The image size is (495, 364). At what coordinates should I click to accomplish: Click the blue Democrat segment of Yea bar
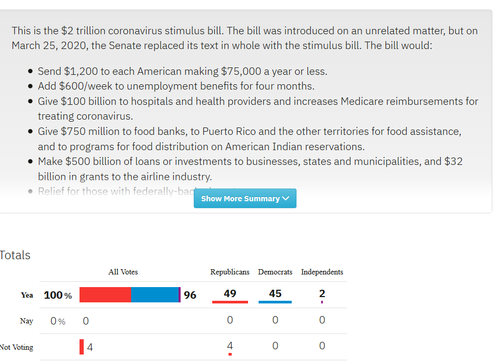pos(155,295)
